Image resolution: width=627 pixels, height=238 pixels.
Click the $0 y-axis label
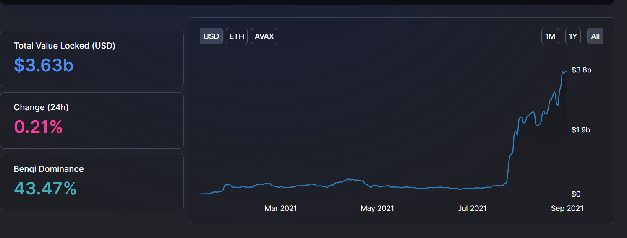576,194
